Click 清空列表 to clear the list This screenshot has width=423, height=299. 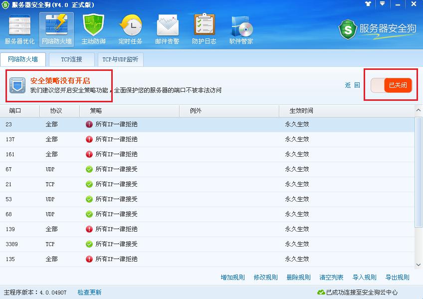pyautogui.click(x=331, y=277)
